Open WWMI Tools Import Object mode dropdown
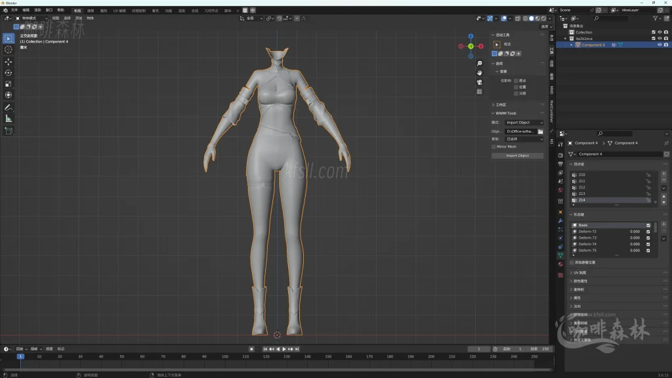 click(524, 123)
